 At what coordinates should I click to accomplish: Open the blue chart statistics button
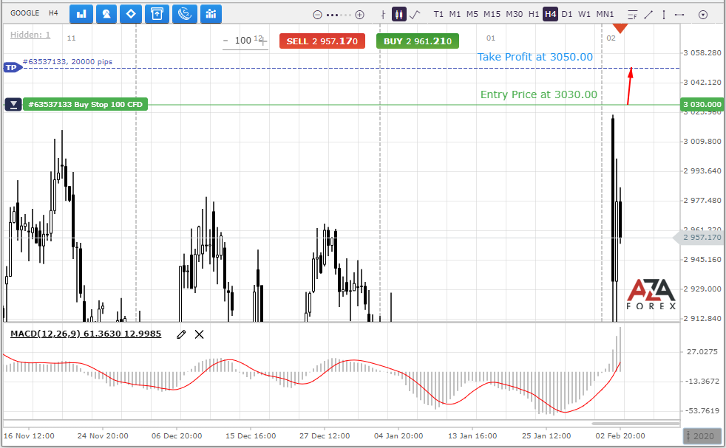[x=211, y=14]
